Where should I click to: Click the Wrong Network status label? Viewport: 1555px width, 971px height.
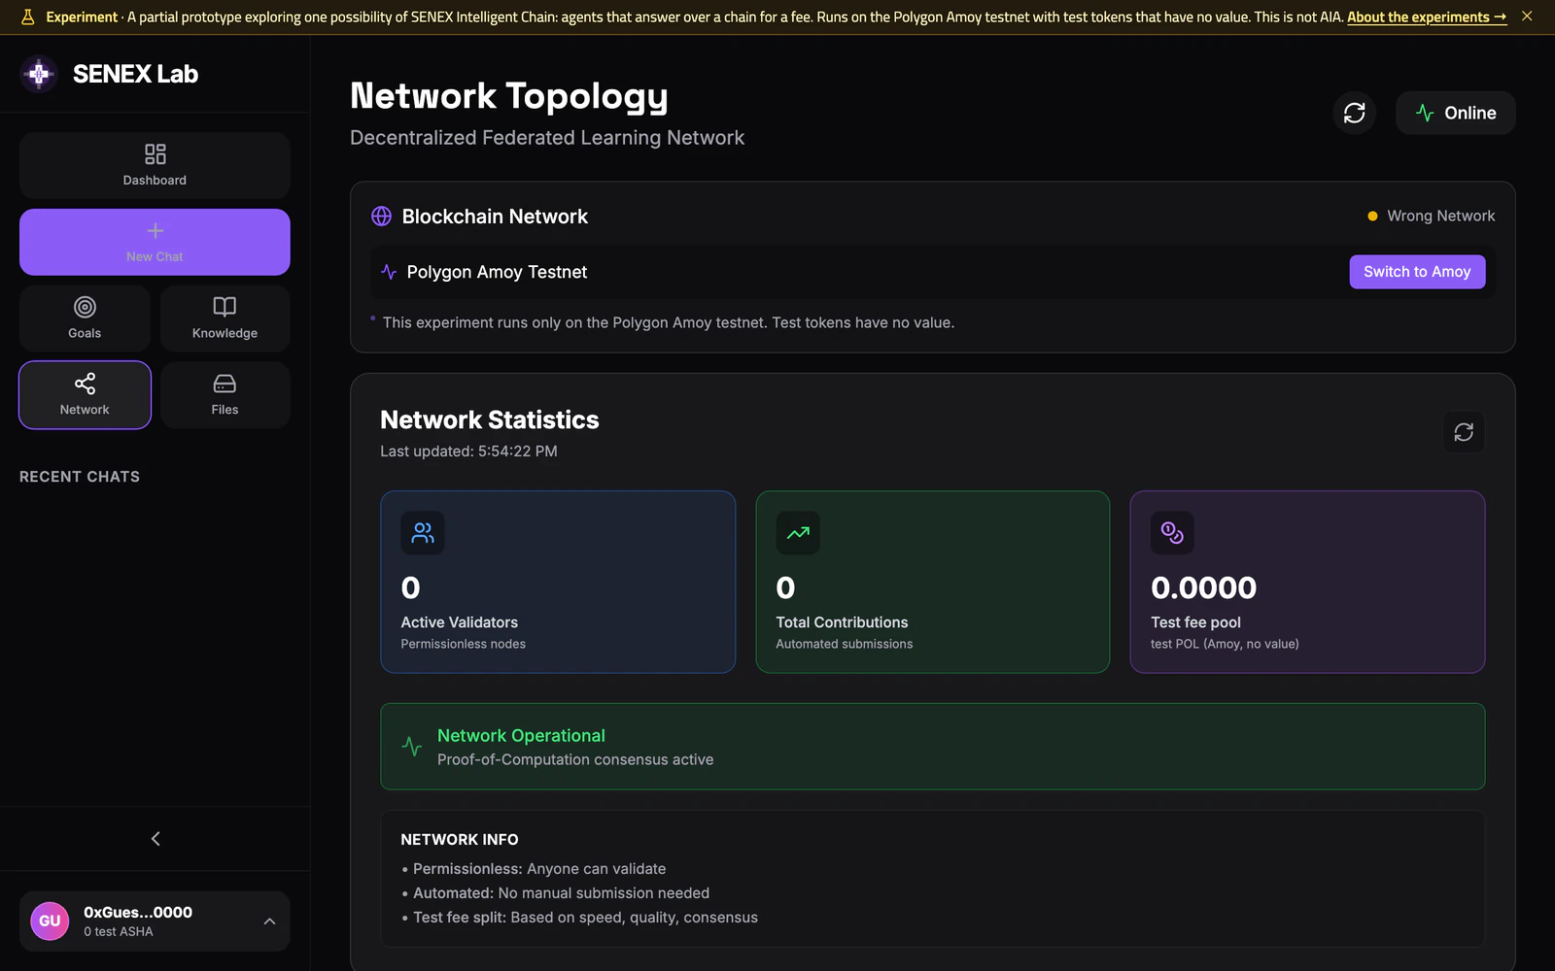coord(1440,216)
